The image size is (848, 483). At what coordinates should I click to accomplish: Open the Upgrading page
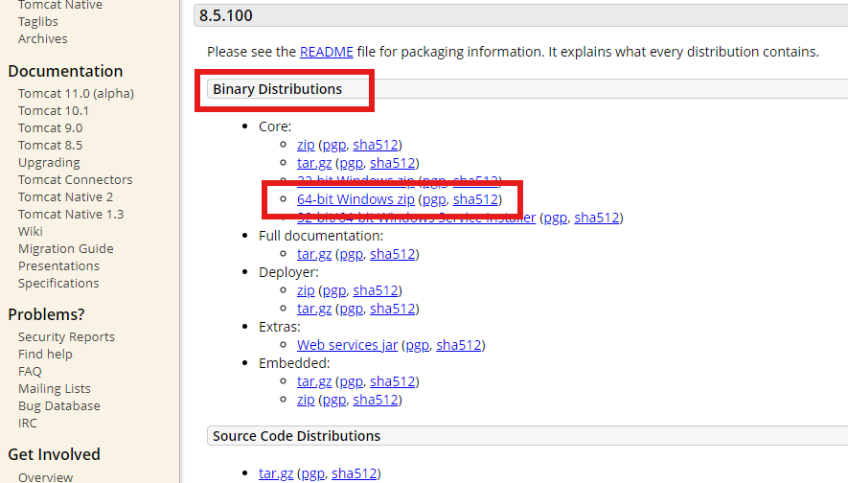49,163
